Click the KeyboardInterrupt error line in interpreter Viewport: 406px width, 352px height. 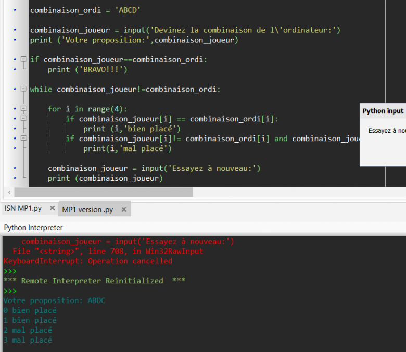tap(87, 261)
